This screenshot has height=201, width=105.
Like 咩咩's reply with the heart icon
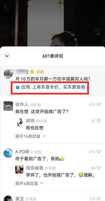(x=99, y=121)
